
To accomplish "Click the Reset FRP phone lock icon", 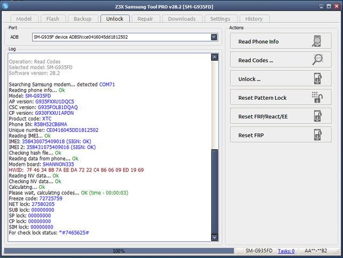I will pos(318,135).
